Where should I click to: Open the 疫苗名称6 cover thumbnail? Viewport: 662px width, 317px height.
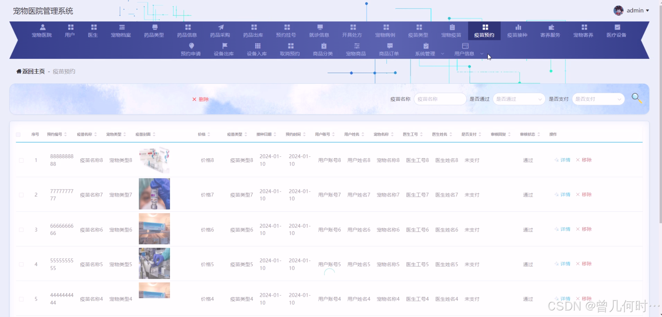[154, 229]
